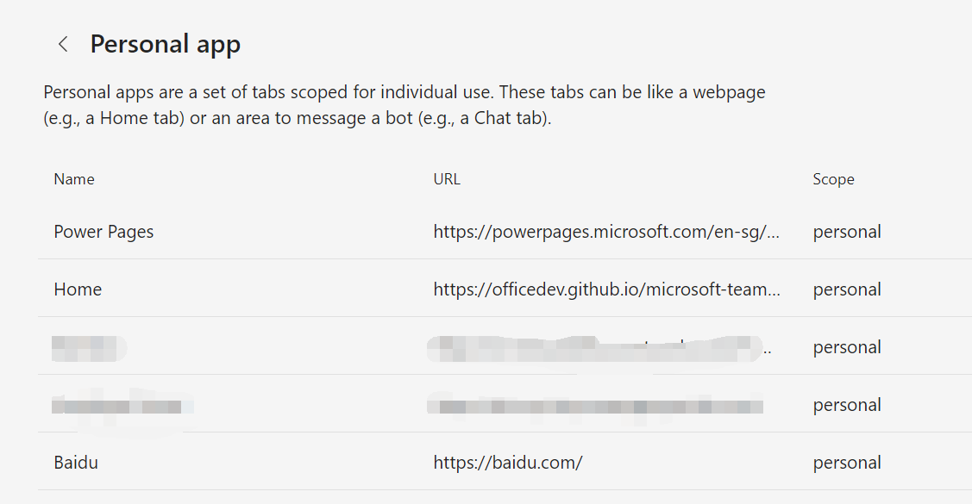The width and height of the screenshot is (972, 504).
Task: Click the Personal apps description paragraph
Action: [404, 105]
